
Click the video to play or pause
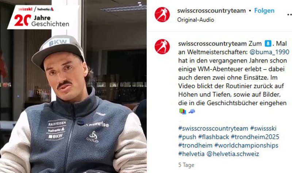point(73,86)
